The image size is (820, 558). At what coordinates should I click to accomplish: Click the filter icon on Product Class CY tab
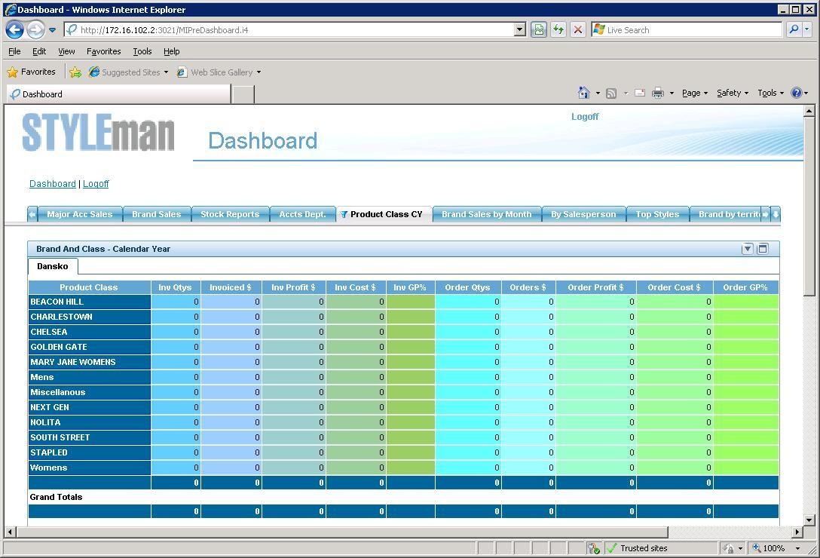pos(344,215)
